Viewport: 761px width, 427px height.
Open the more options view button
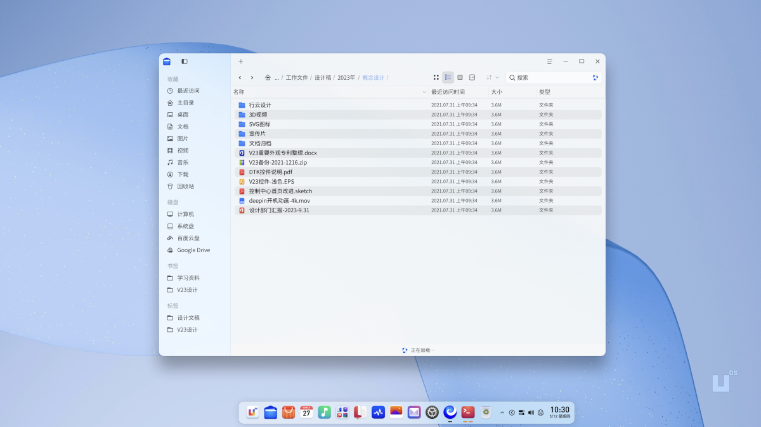click(472, 77)
